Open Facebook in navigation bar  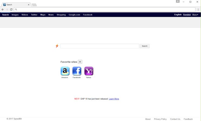[88, 15]
